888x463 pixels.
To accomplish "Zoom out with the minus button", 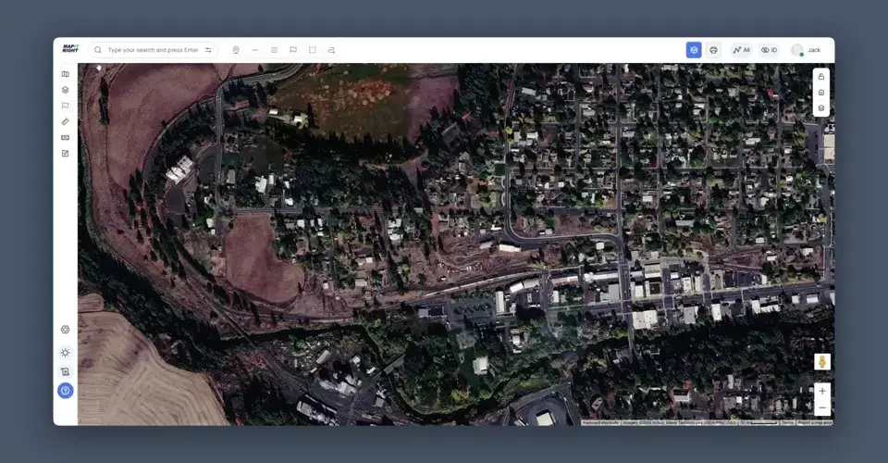I will pyautogui.click(x=822, y=407).
